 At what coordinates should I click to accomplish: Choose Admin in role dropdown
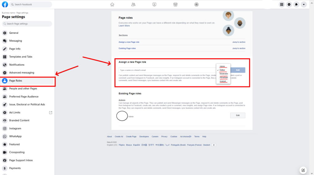click(x=222, y=66)
